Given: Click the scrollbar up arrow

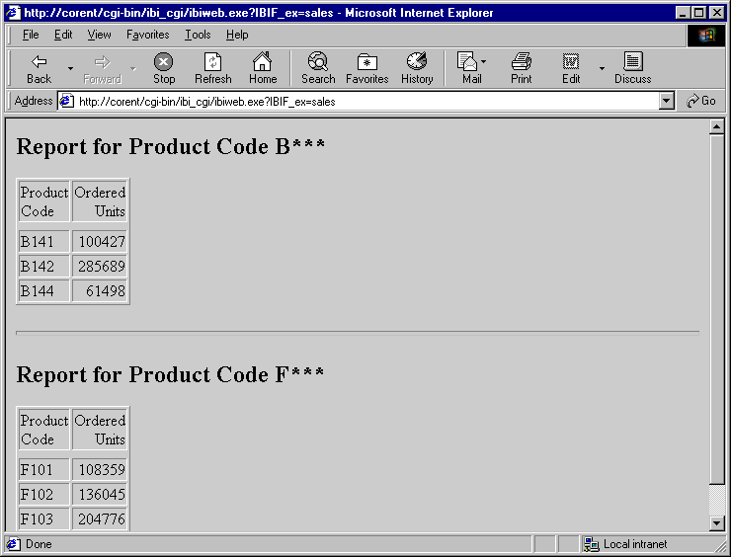Looking at the screenshot, I should point(717,127).
